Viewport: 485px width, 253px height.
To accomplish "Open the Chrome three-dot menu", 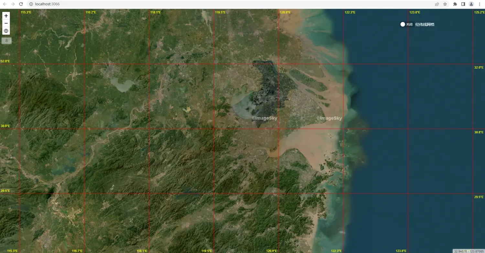I will click(x=480, y=4).
